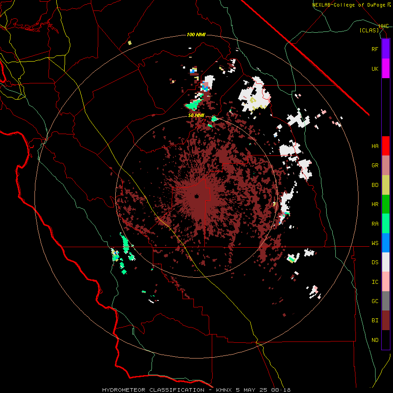Select the IC light pink legend swatch
Viewport: 393px width, 393px height.
click(386, 282)
